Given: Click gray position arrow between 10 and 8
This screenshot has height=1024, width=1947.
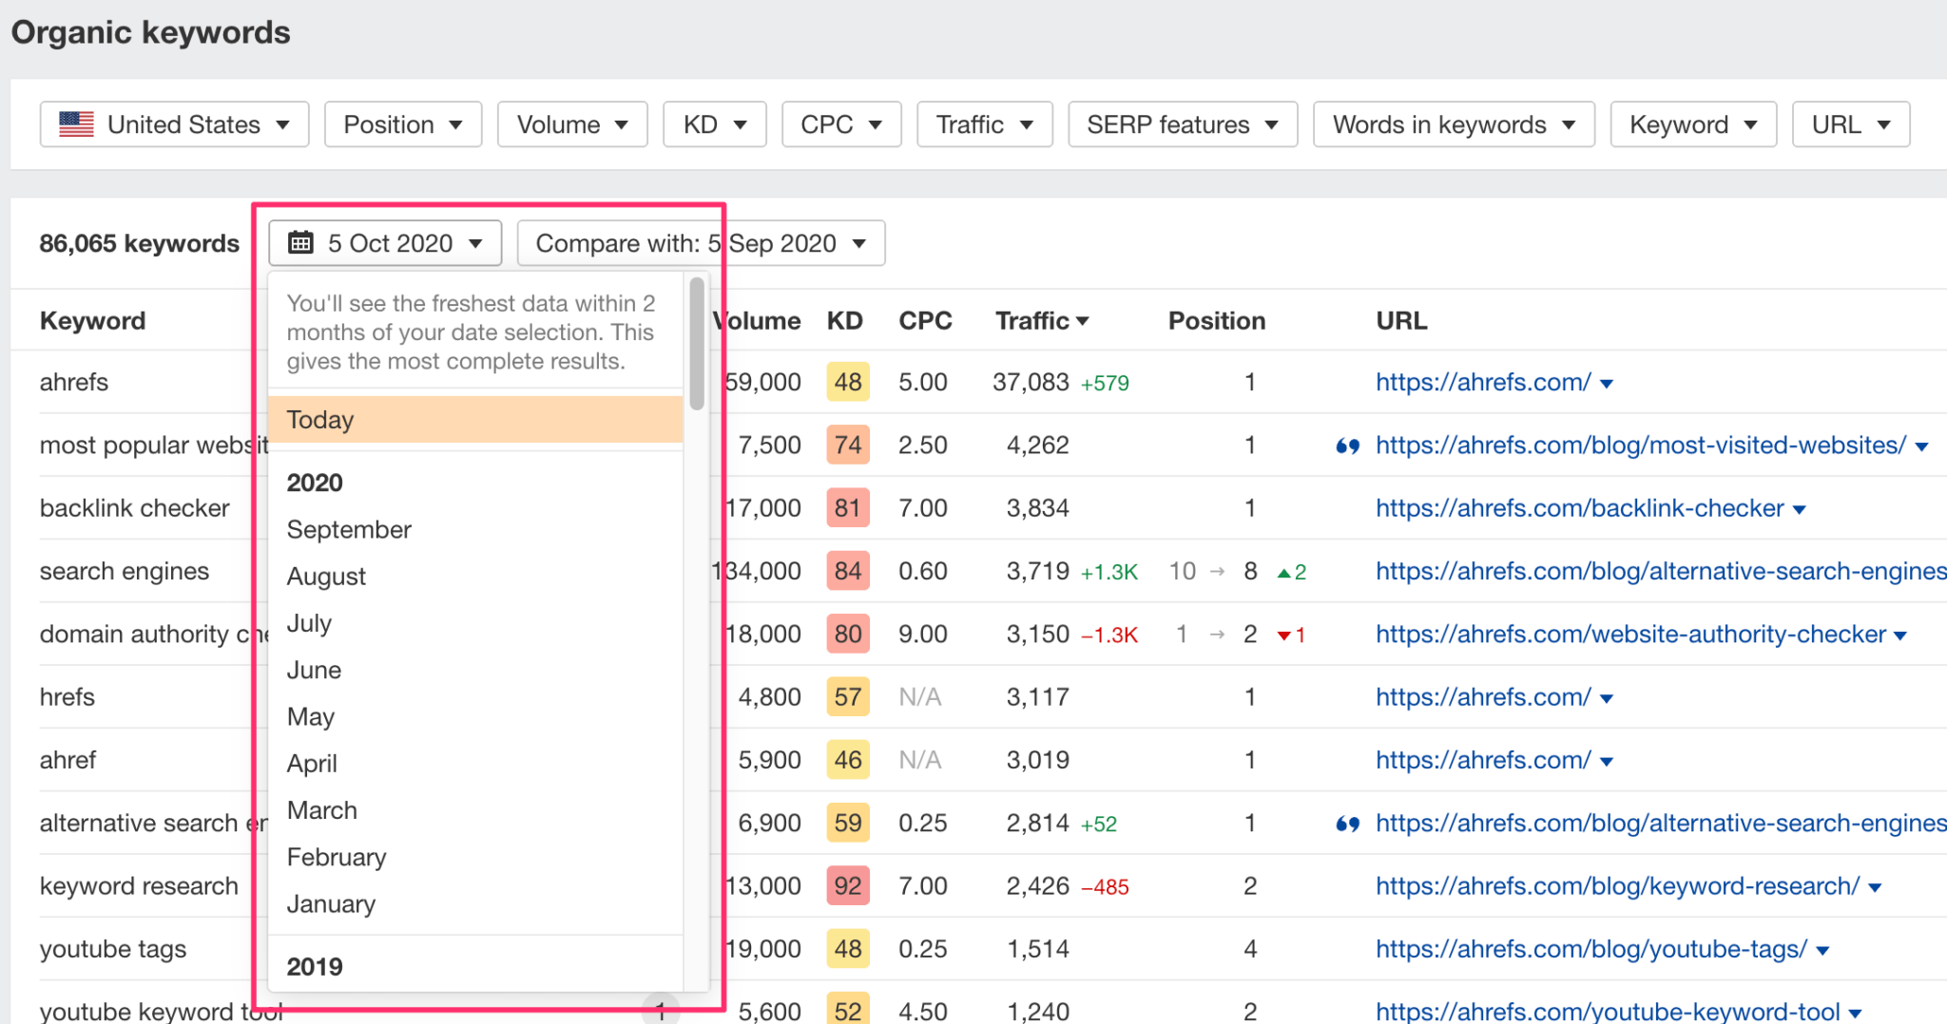Looking at the screenshot, I should [x=1218, y=572].
